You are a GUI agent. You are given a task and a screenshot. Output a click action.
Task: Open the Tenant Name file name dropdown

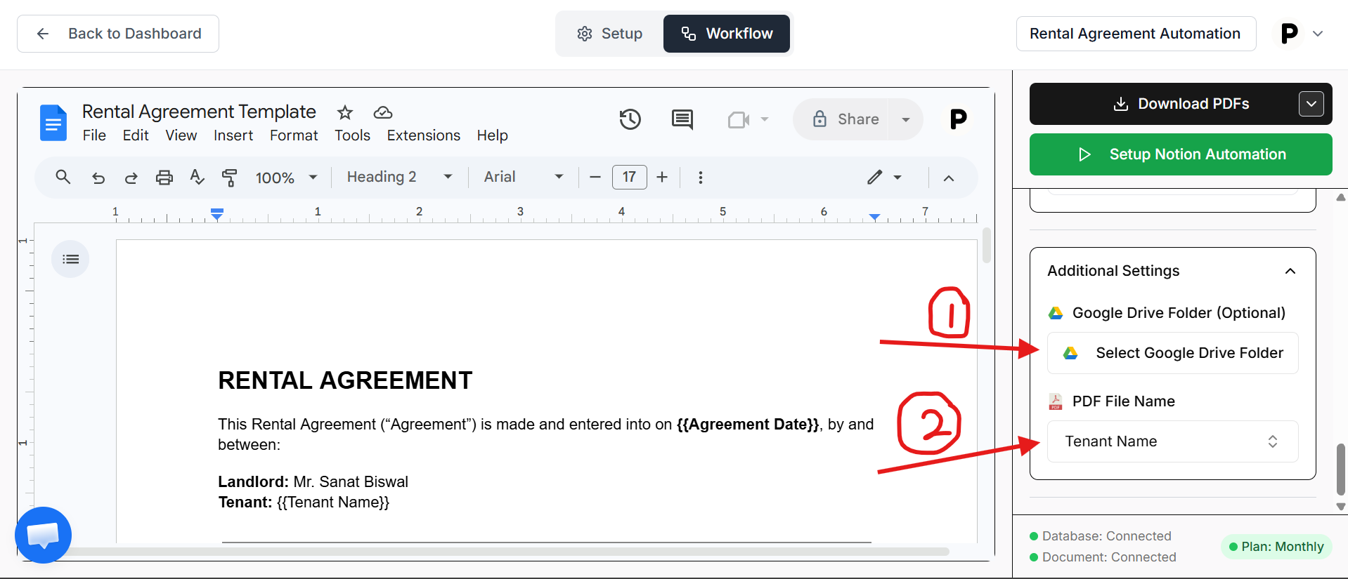pyautogui.click(x=1172, y=441)
